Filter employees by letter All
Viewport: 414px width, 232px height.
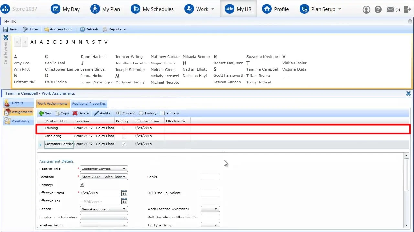click(33, 42)
